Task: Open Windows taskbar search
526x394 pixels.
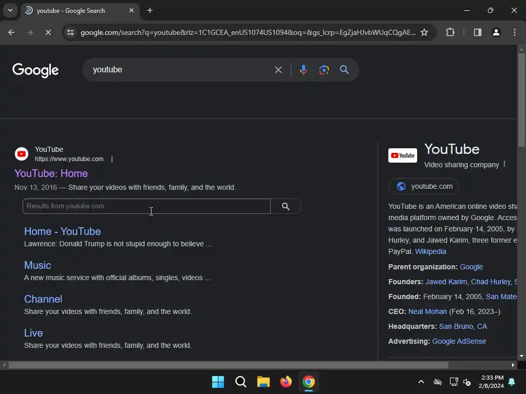Action: tap(240, 382)
